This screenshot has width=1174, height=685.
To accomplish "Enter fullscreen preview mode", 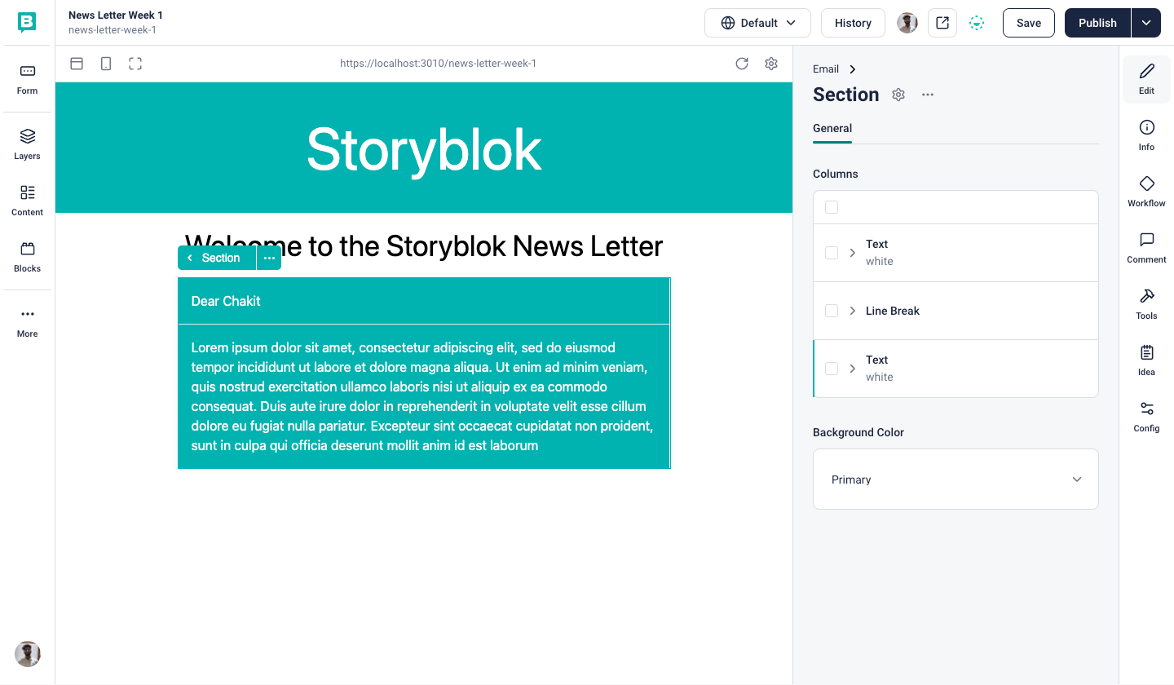I will tap(135, 64).
